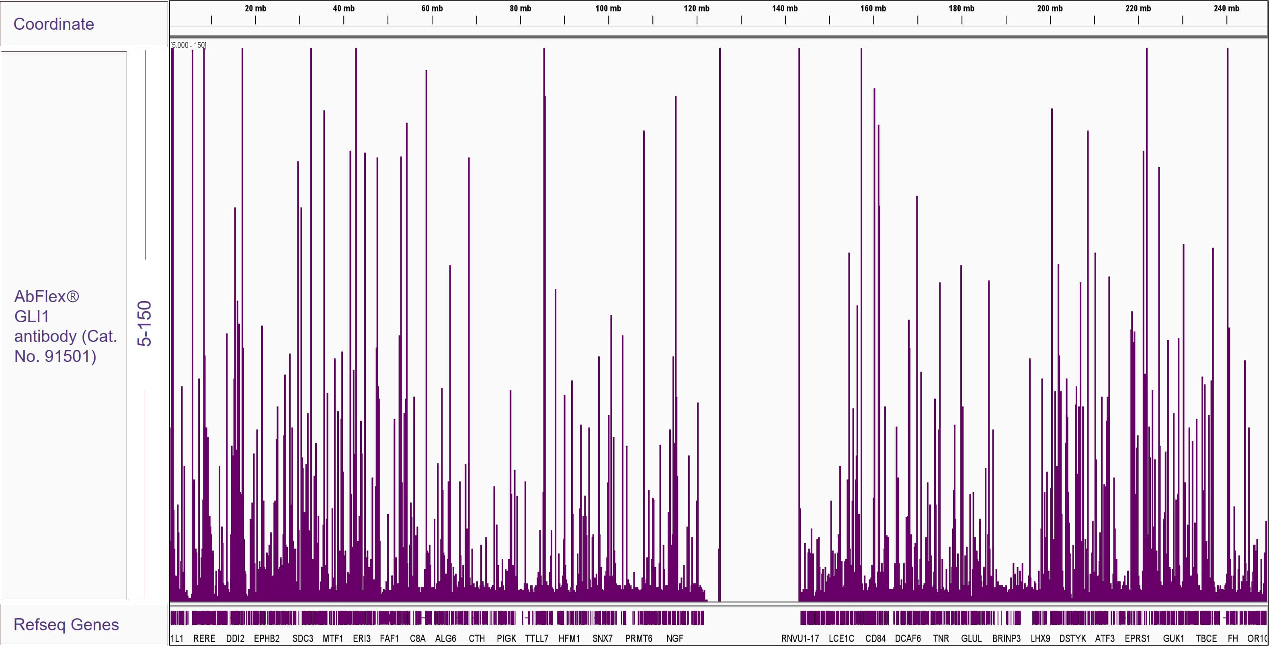1269x646 pixels.
Task: Click the 220 mb ruler mark
Action: pyautogui.click(x=1138, y=8)
